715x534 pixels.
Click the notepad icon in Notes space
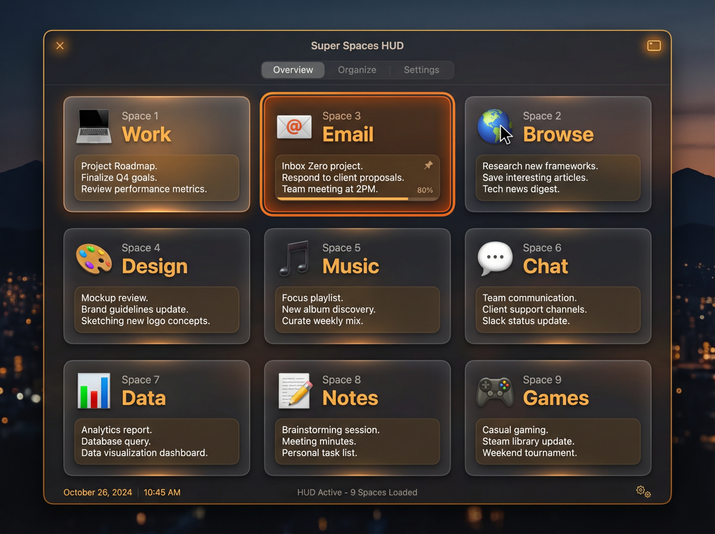294,390
